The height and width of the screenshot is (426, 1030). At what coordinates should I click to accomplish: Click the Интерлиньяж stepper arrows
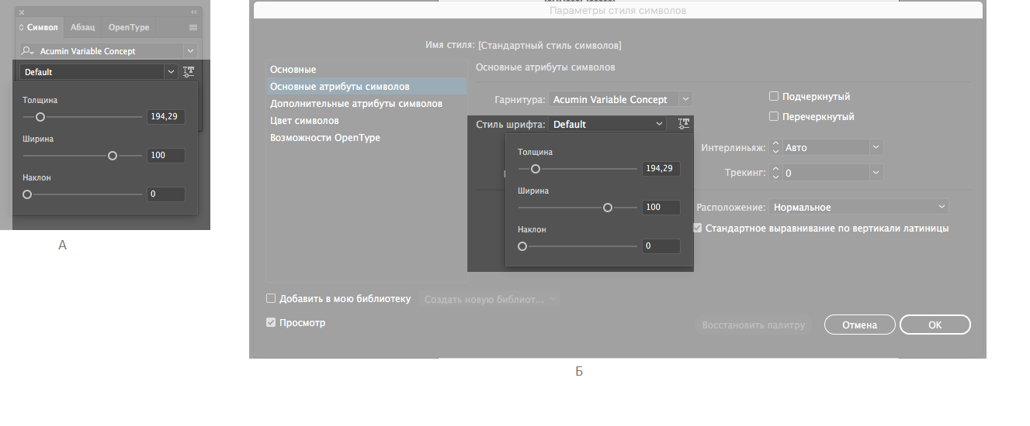pos(775,147)
